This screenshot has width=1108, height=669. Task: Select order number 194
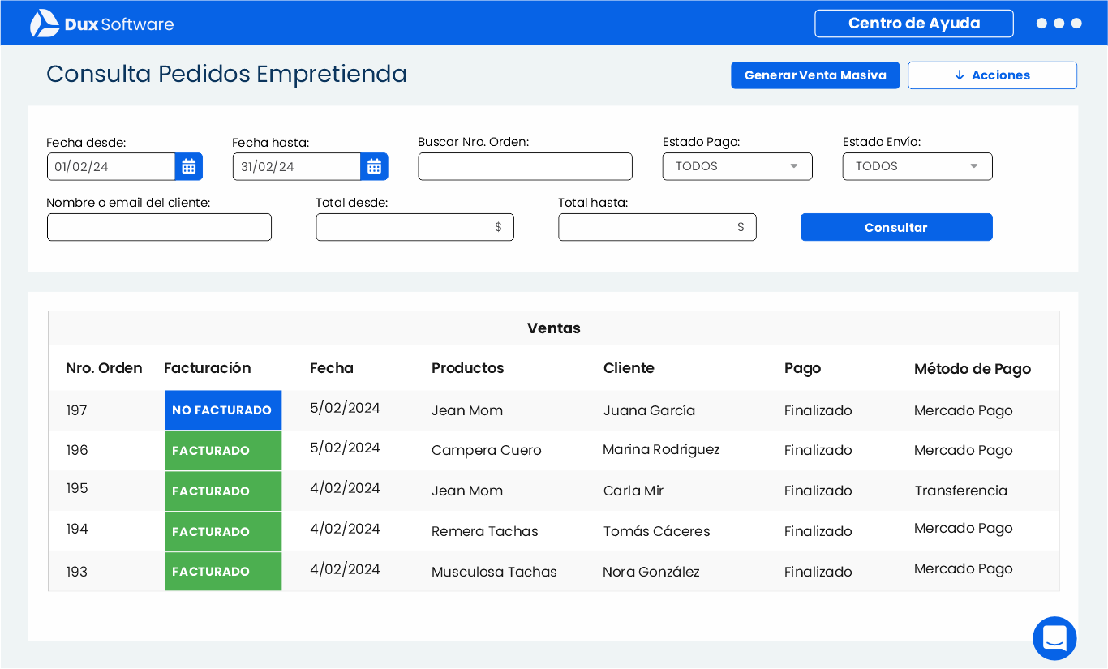click(x=77, y=529)
